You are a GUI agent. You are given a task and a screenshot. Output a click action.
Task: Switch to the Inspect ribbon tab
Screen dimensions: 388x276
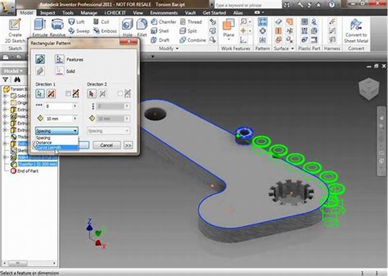pyautogui.click(x=48, y=13)
